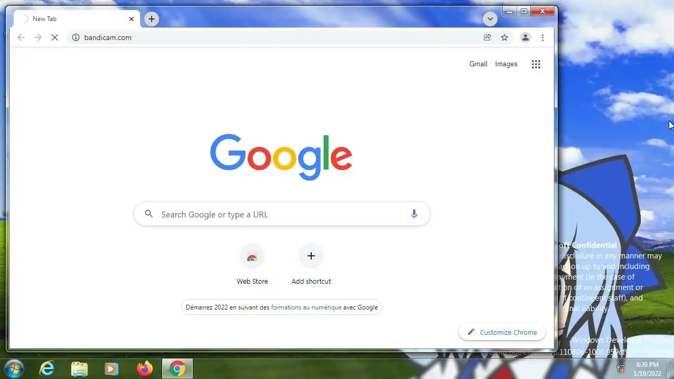Click the Google logo
674x379 pixels.
(x=281, y=157)
